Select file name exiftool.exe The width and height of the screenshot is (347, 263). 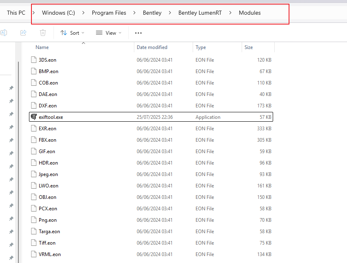tap(51, 117)
